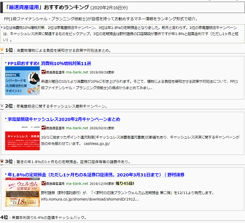The height and width of the screenshot is (223, 245).
Task: Open 家電量販店キャッシュレス2020年2月キャンペーンまとめ link
Action: (64, 119)
